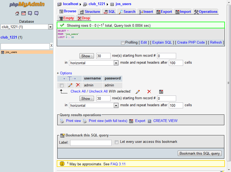The height and width of the screenshot is (172, 231).
Task: Clear table filter with the X button
Action: click(x=51, y=45)
